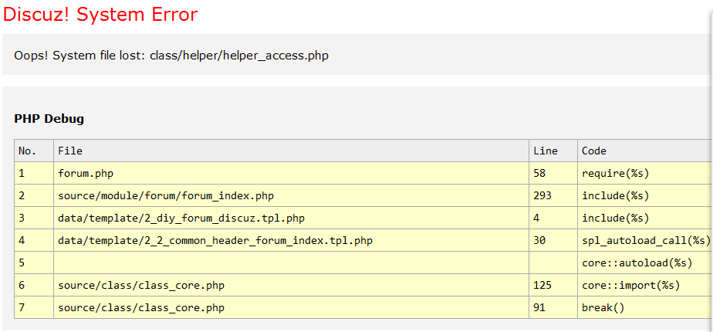The height and width of the screenshot is (332, 713).
Task: Click line number 4 in row 3
Action: [x=553, y=218]
